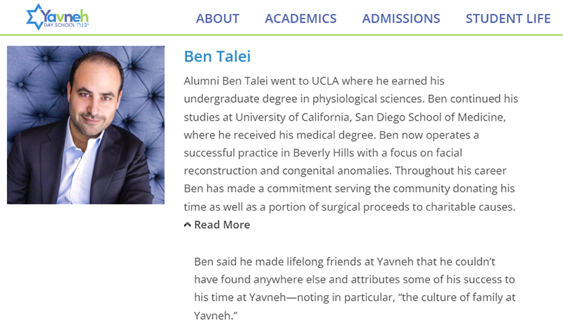The width and height of the screenshot is (563, 329).
Task: Click the 'culture of family at' quote
Action: coord(459,297)
